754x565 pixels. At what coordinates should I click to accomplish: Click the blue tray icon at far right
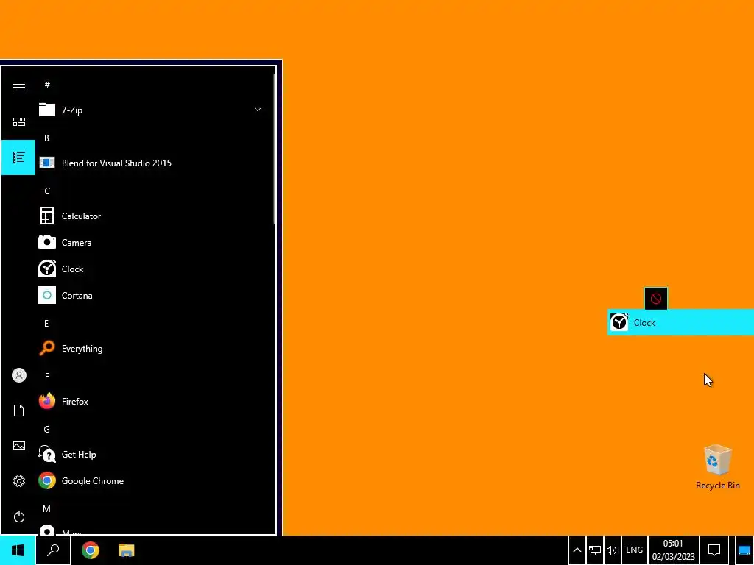click(x=744, y=550)
